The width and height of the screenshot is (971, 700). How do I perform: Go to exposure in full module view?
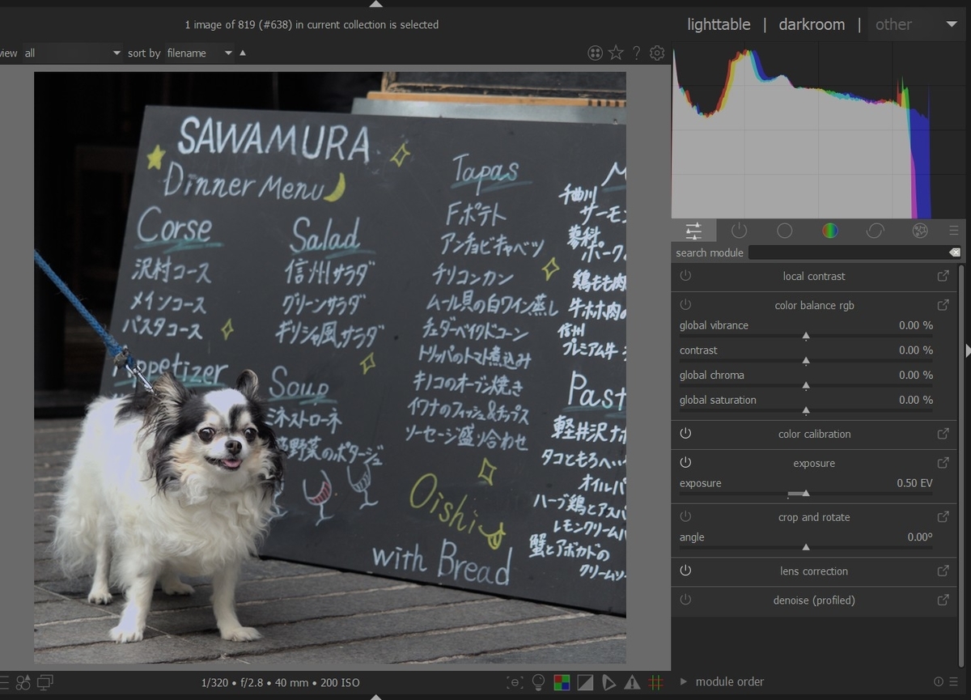point(943,463)
